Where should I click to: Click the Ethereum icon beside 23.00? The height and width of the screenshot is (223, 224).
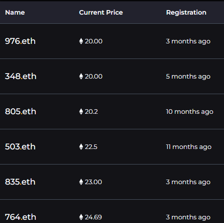pyautogui.click(x=81, y=182)
